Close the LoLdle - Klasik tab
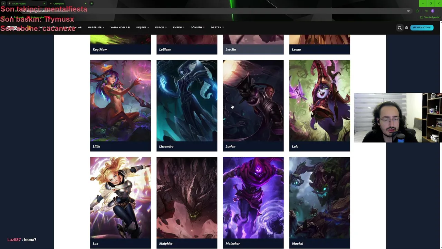Viewport: 442px width, 249px height. pos(44,3)
